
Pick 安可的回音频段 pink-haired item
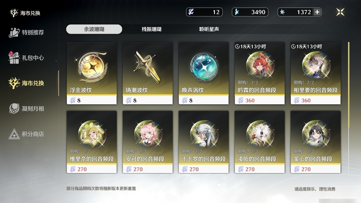point(148,142)
